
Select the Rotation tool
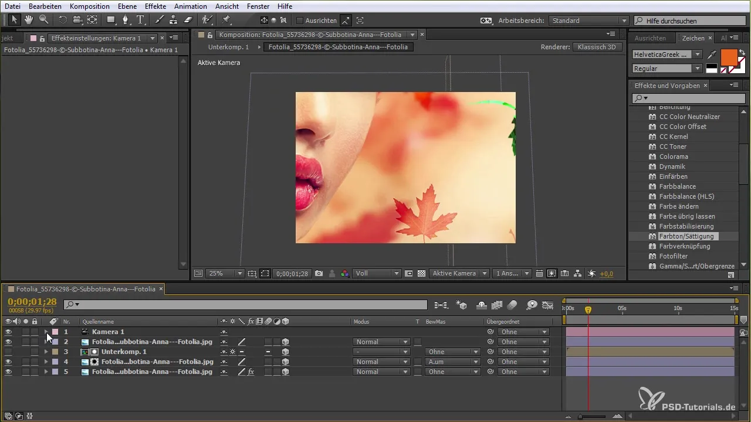63,20
